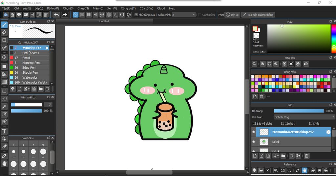Turn off snap with the snap-off icon
This screenshot has height=176, width=336.
coord(75,14)
